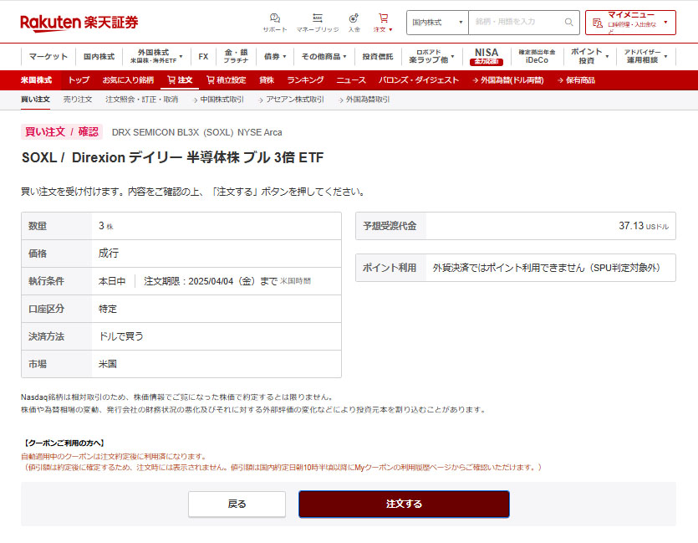The image size is (698, 543).
Task: Expand the その他商品 navigation dropdown
Action: tap(324, 56)
